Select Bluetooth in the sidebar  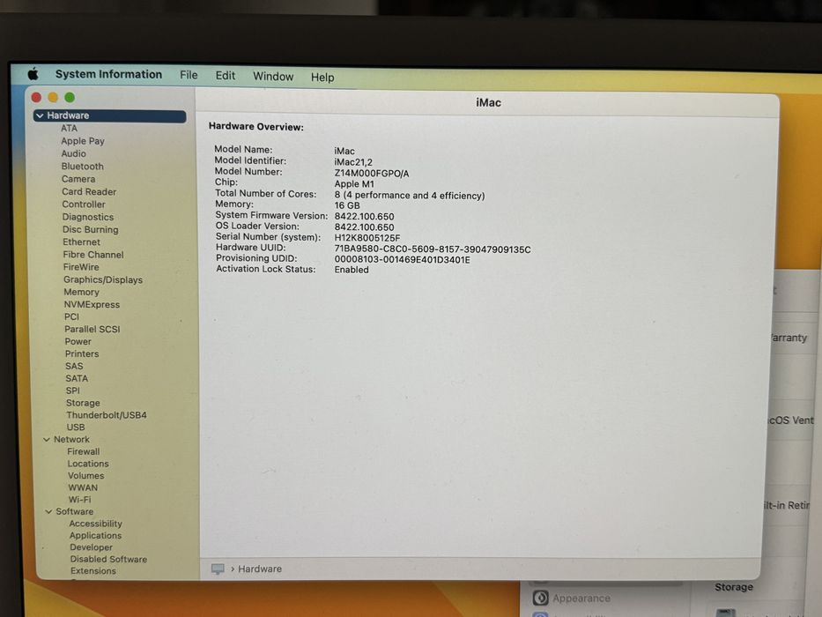[x=82, y=167]
